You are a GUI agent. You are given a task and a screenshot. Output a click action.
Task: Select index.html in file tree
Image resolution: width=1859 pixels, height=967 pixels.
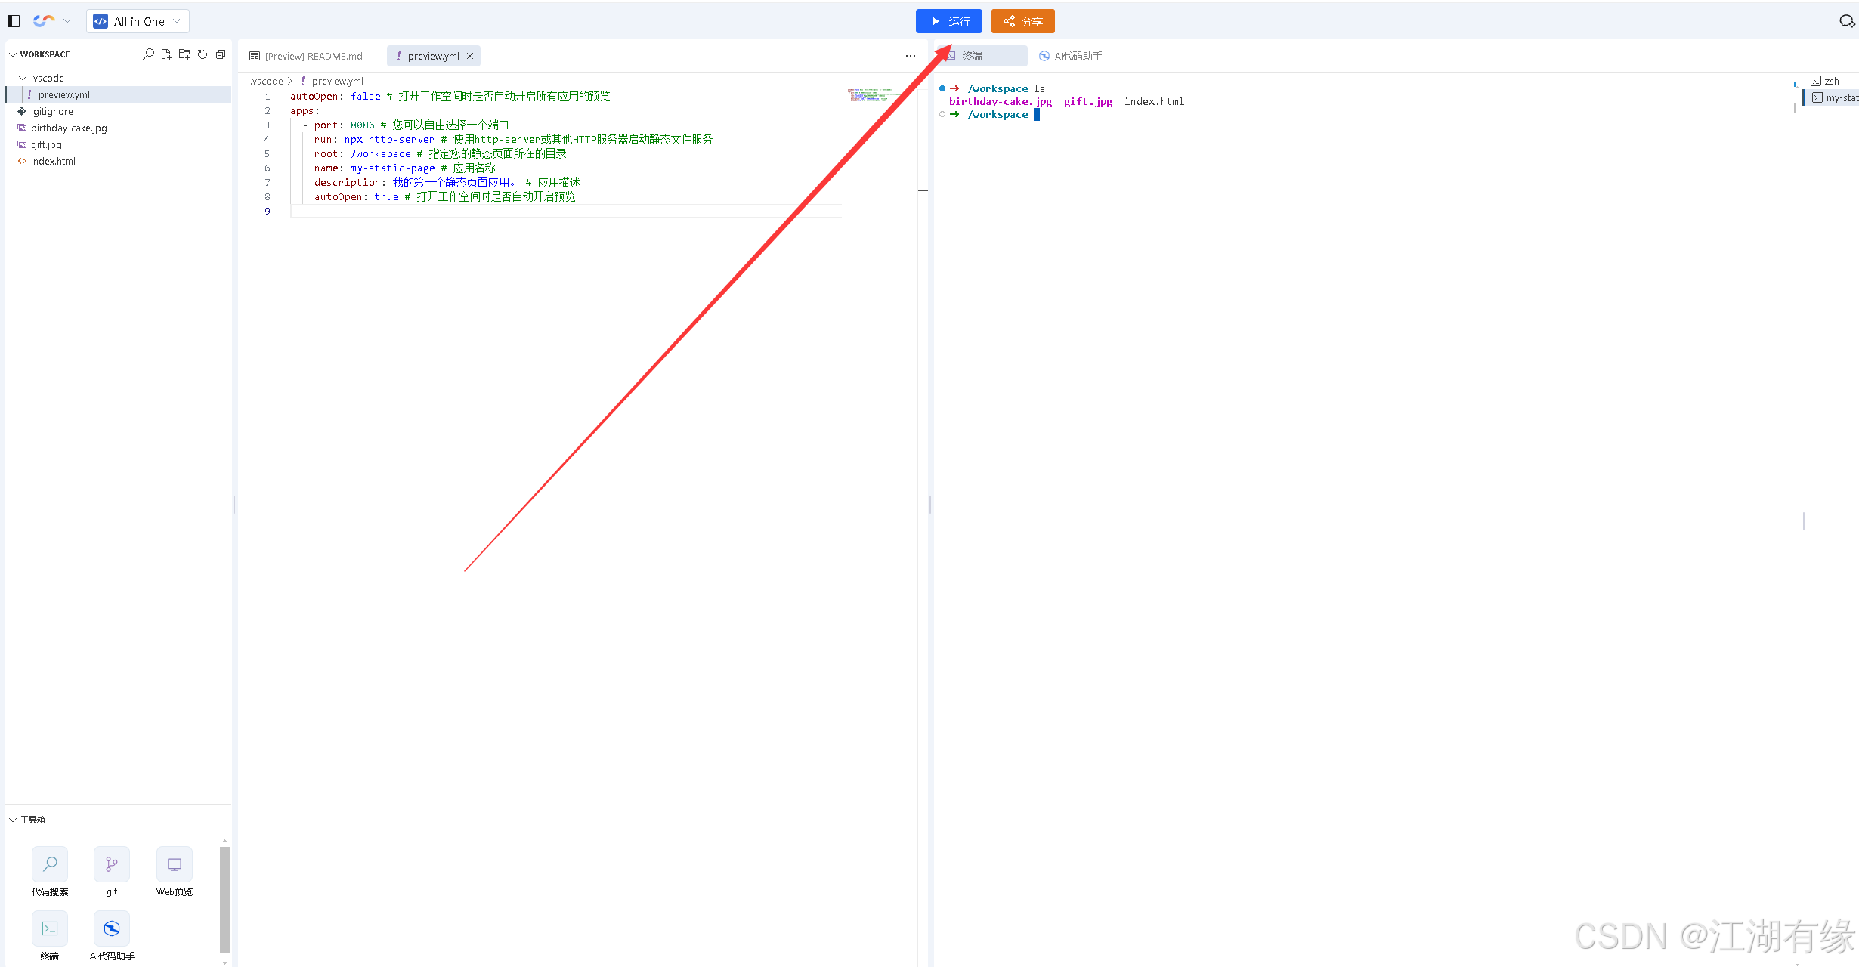(x=53, y=161)
